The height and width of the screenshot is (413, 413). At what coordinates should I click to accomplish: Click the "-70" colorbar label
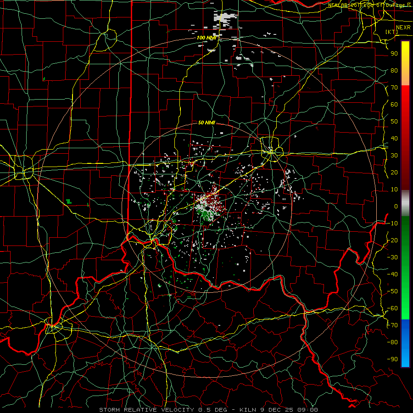coord(392,325)
